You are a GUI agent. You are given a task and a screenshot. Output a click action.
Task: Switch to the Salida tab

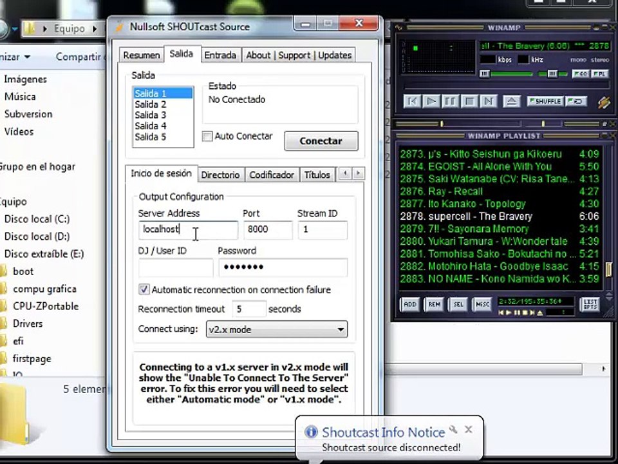[x=182, y=53]
